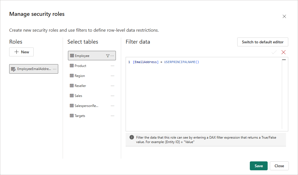This screenshot has width=298, height=175.
Task: Click the SalespersonRe... table grid icon
Action: click(x=72, y=106)
